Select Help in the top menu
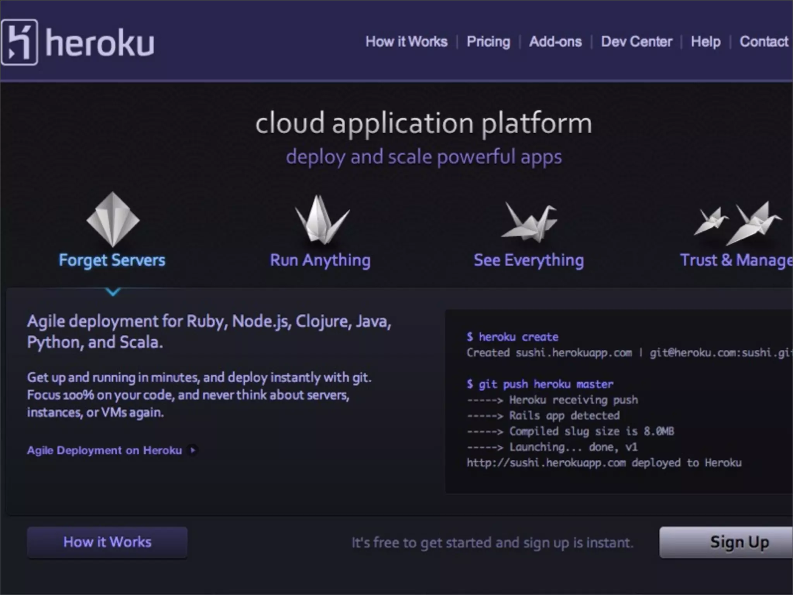This screenshot has height=595, width=793. pyautogui.click(x=705, y=41)
